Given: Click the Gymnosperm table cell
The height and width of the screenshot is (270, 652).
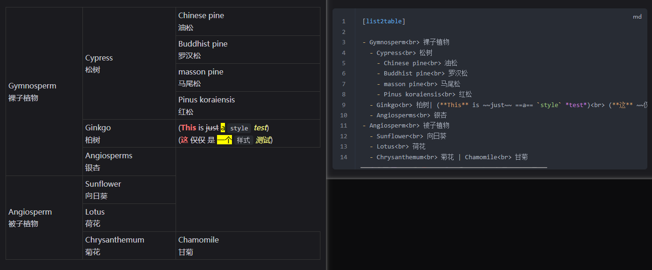Looking at the screenshot, I should [x=44, y=92].
